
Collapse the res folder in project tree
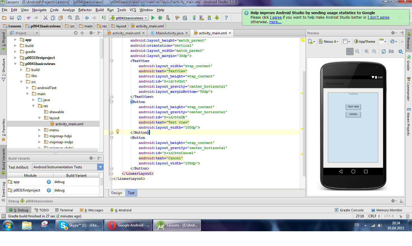33,106
